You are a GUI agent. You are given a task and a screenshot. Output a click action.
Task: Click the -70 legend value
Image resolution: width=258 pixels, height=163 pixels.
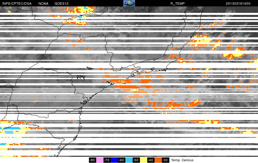point(107,160)
